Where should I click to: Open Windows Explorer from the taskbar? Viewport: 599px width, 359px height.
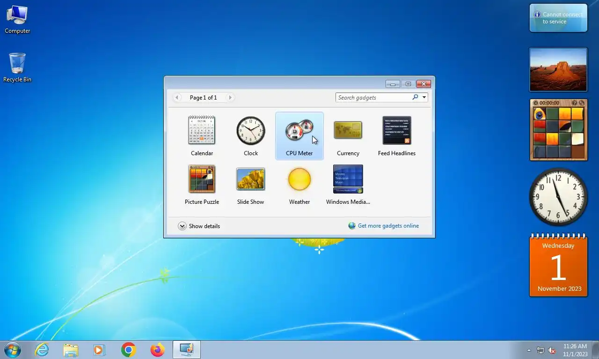click(71, 350)
